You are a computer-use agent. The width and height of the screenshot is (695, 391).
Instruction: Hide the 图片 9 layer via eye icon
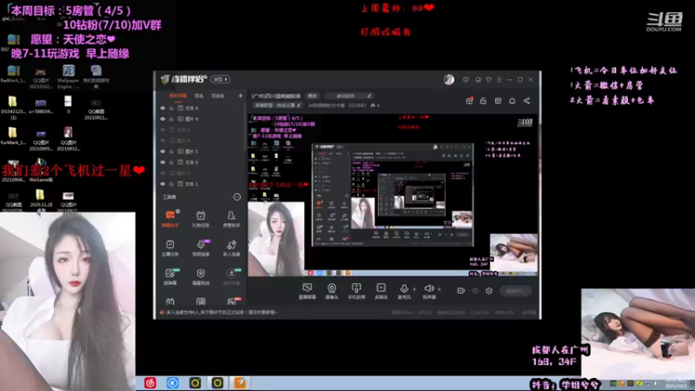pyautogui.click(x=162, y=119)
